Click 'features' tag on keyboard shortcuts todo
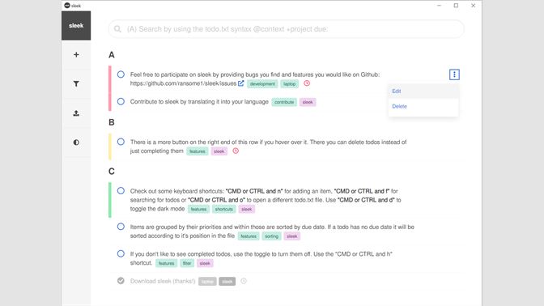The image size is (544, 306). coord(198,209)
